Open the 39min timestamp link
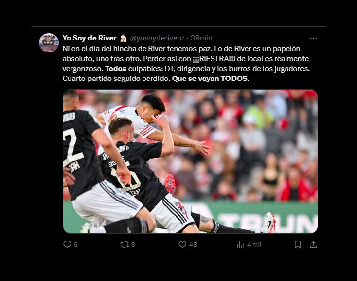Image resolution: width=357 pixels, height=281 pixels. pyautogui.click(x=202, y=38)
